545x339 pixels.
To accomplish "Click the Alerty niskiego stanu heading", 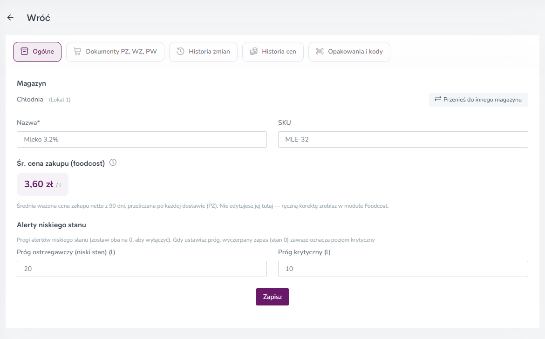I will pos(51,225).
